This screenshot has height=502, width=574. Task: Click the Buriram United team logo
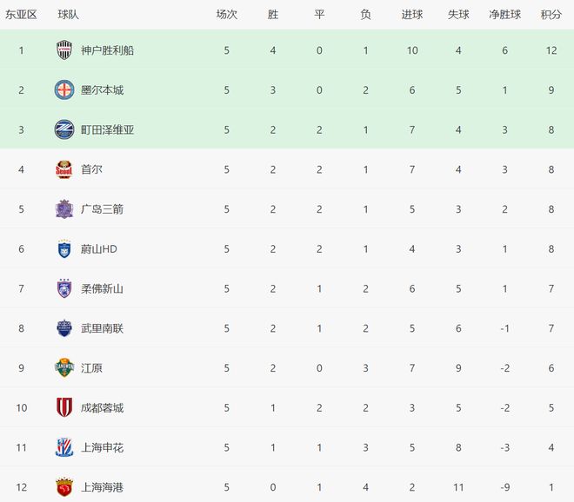tap(65, 328)
